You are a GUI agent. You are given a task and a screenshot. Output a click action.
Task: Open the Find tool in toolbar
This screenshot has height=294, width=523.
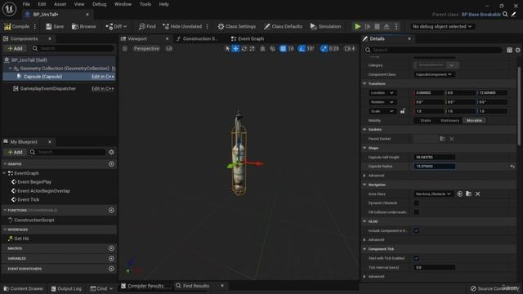147,26
